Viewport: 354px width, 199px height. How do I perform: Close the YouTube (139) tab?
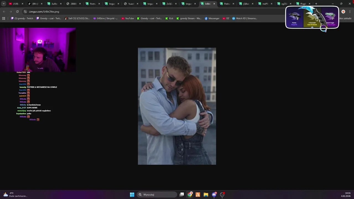click(x=22, y=4)
